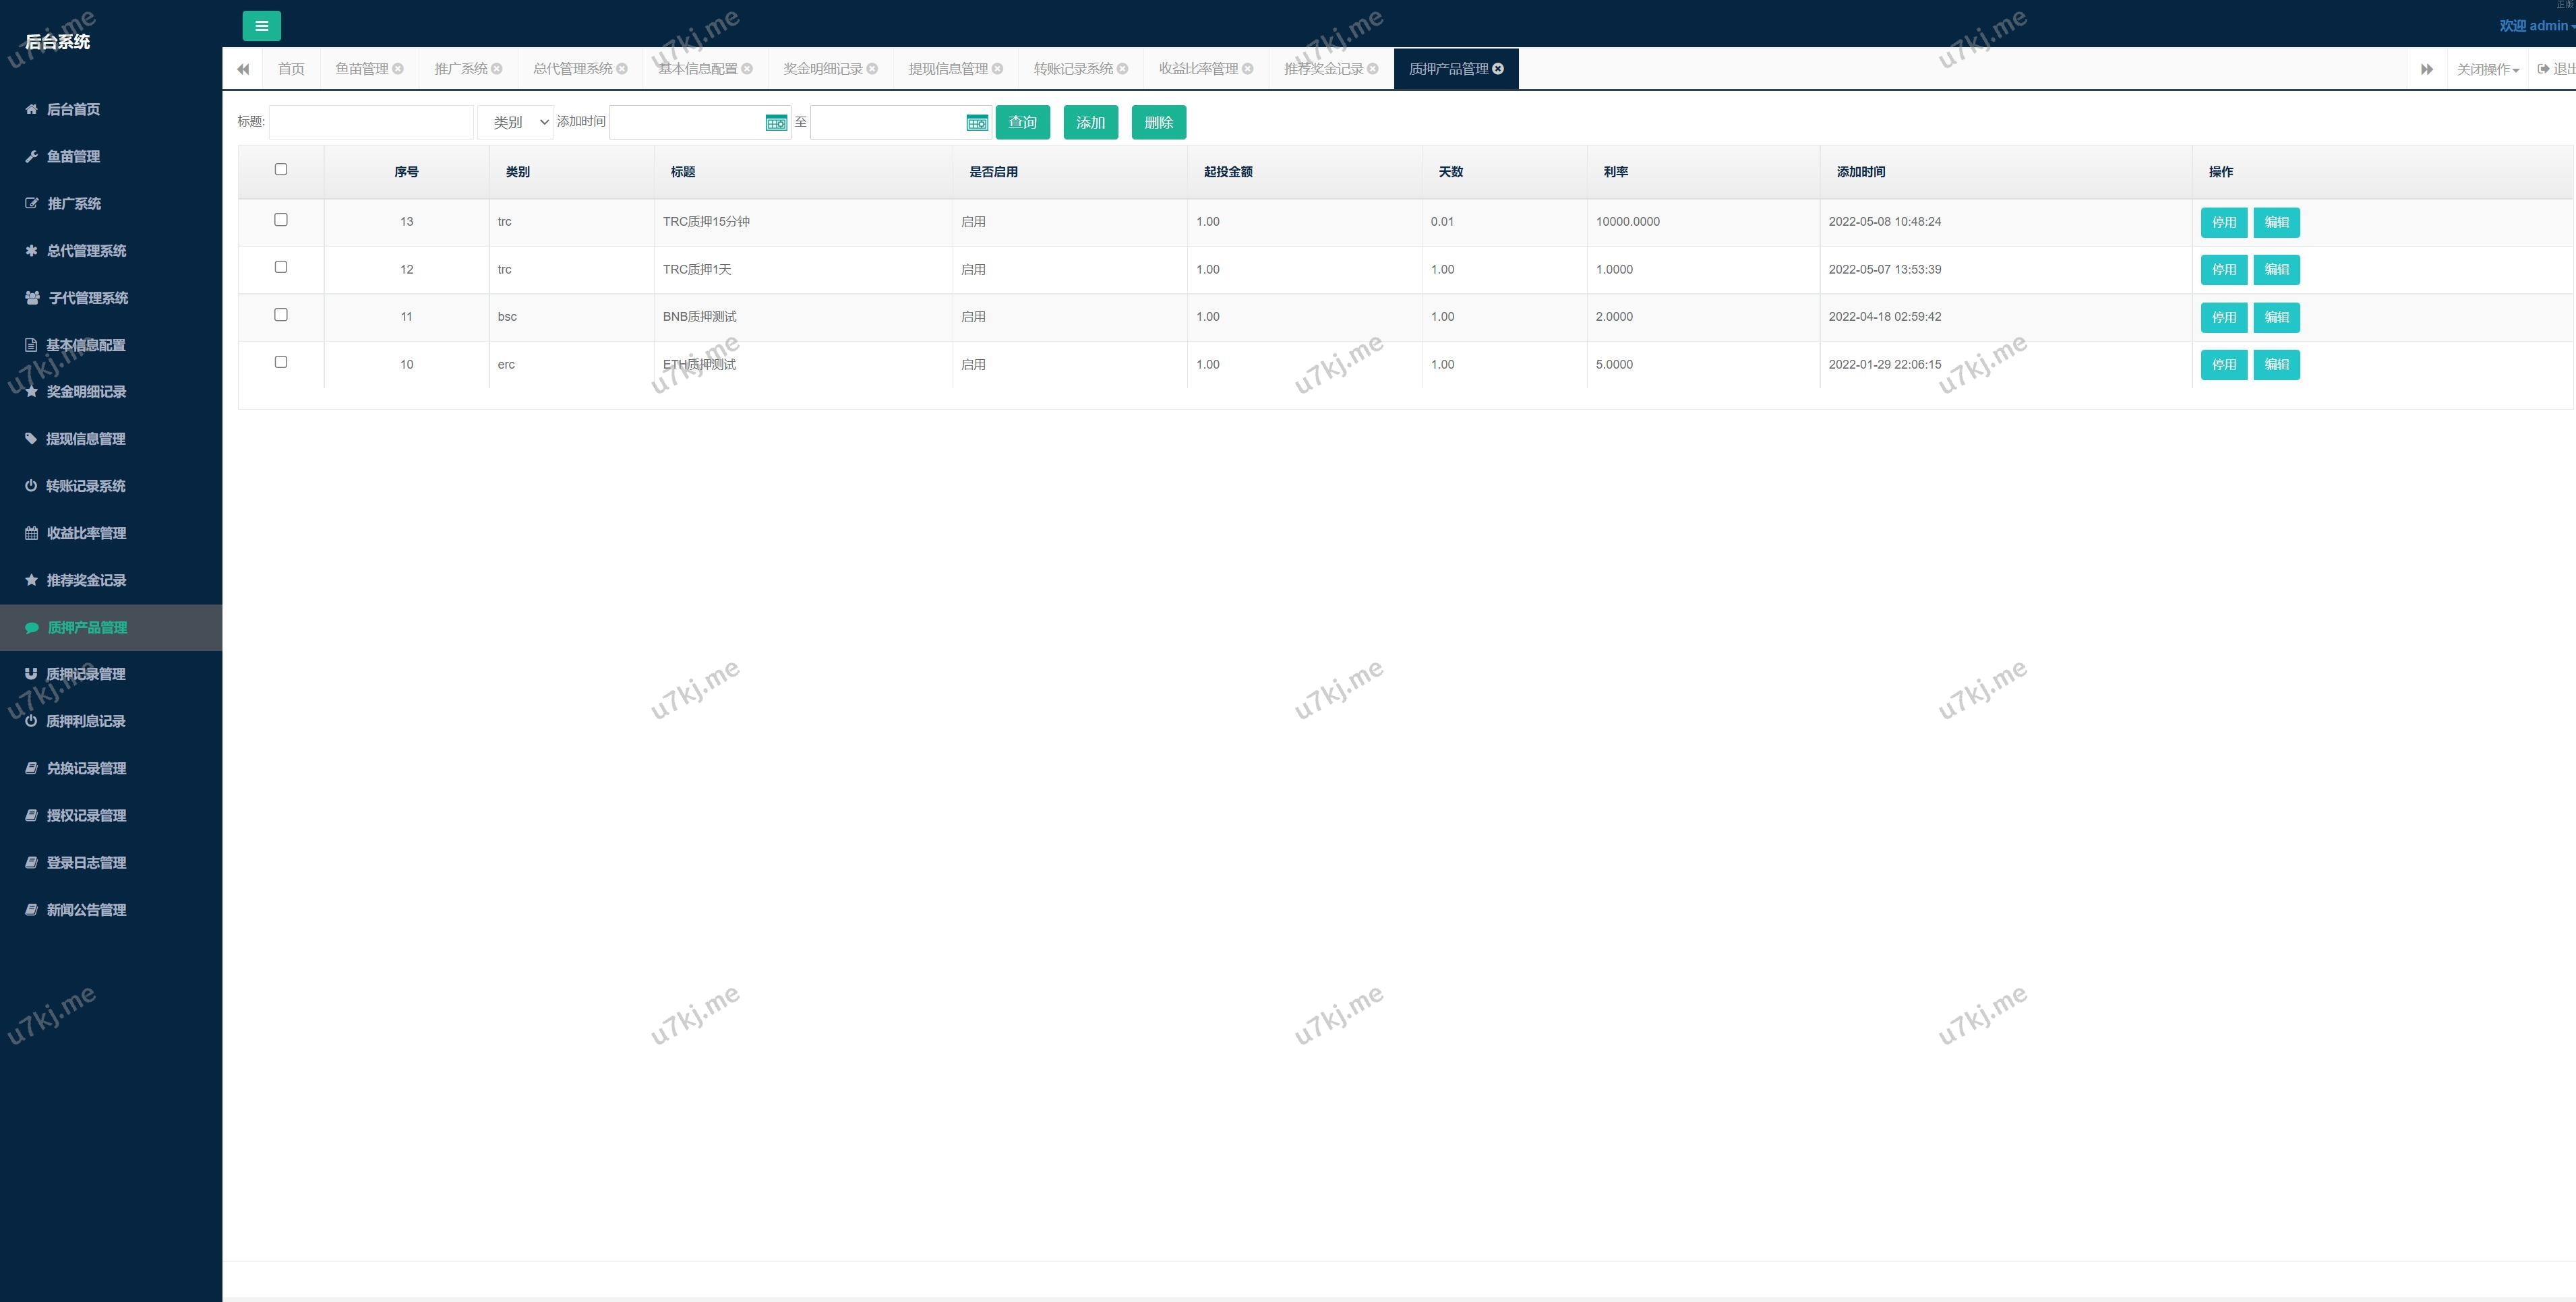Screen dimensions: 2576x1302
Task: Click 编辑 for the BNB质押测试 row
Action: coord(2276,317)
